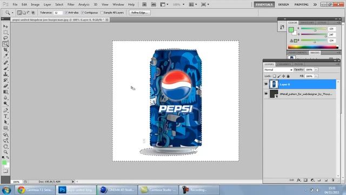Select the Crop tool
346x195 pixels.
(5, 50)
